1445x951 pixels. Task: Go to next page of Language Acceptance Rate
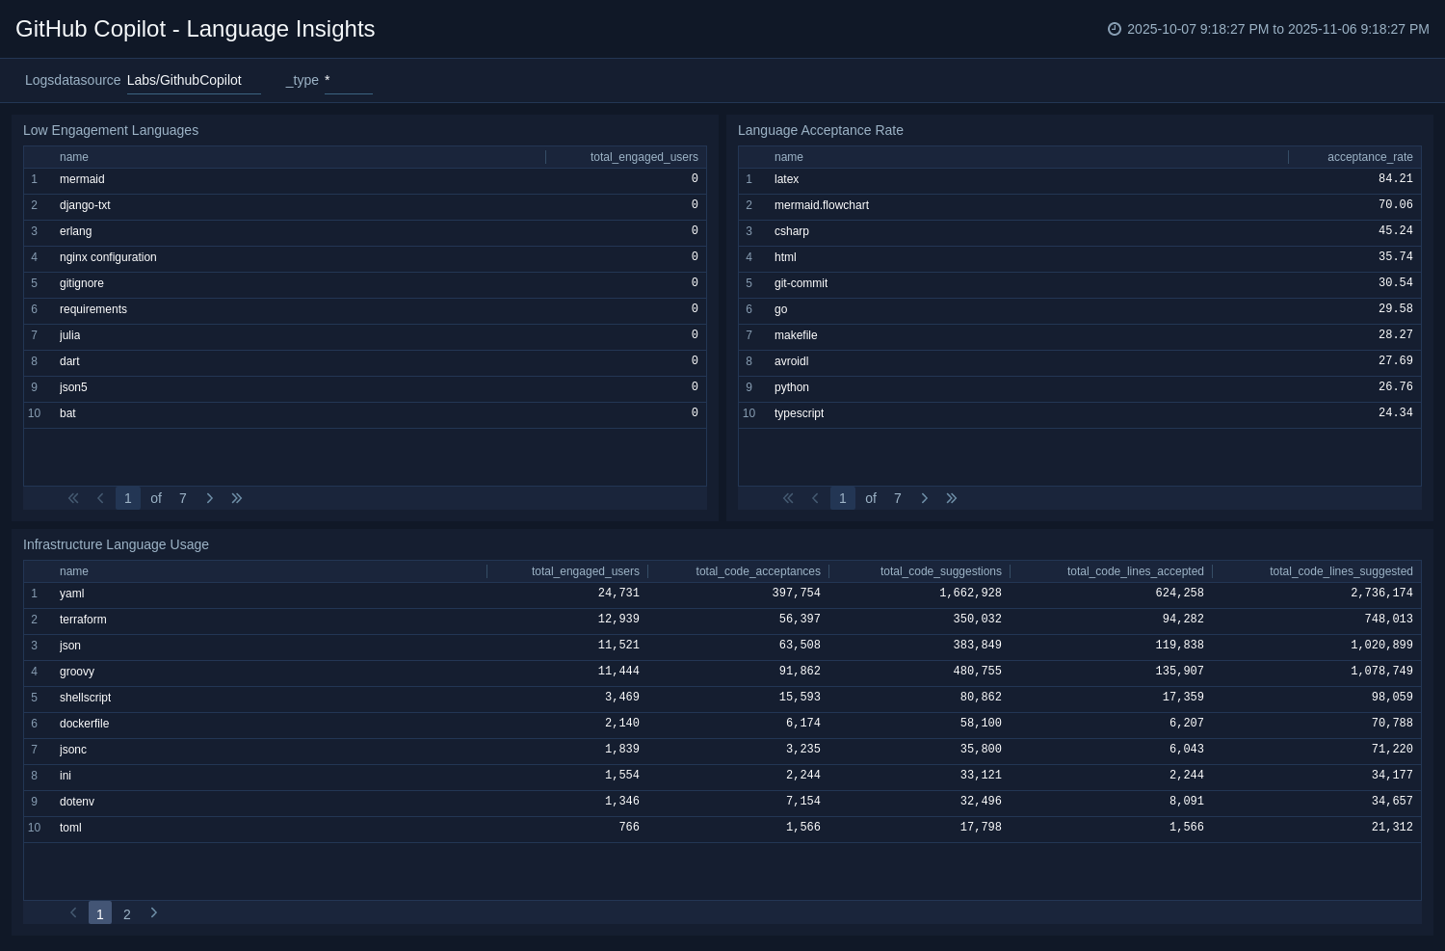924,498
